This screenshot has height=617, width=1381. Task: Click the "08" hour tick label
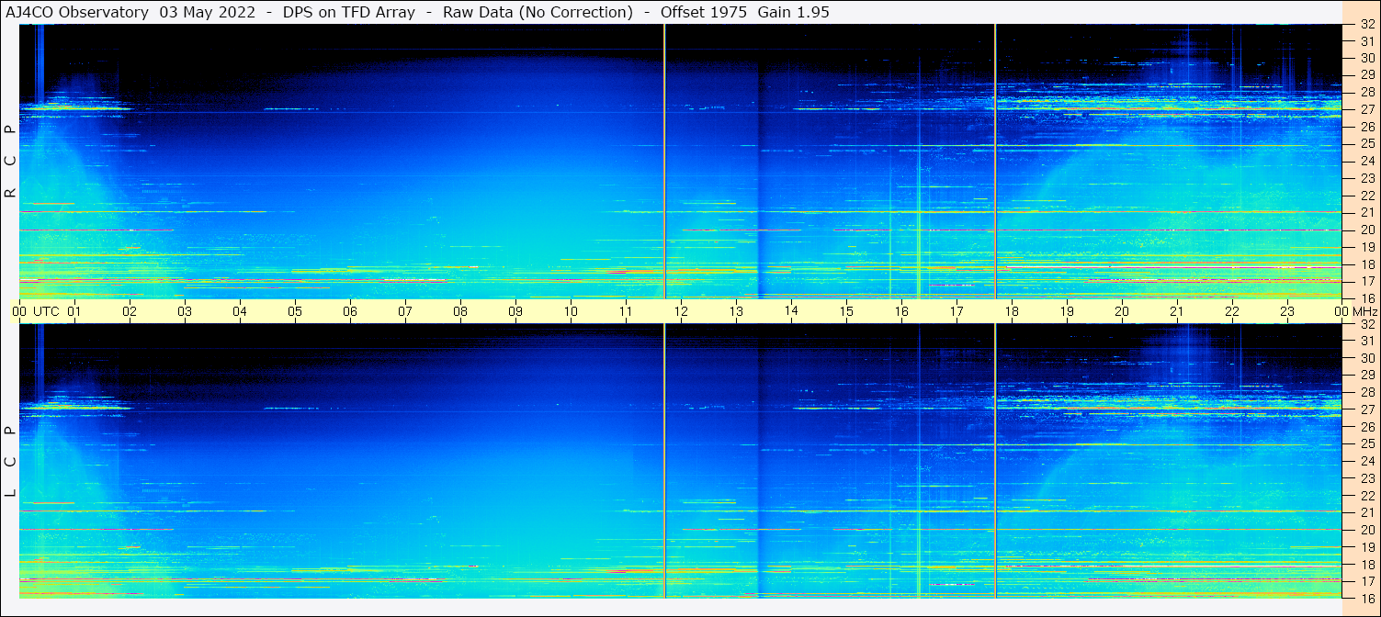460,311
